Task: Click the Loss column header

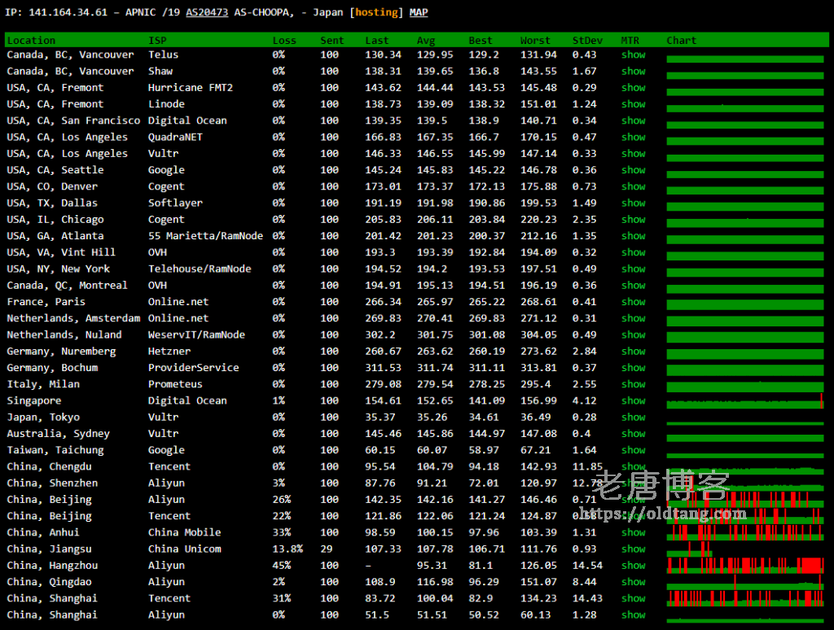Action: pos(284,41)
